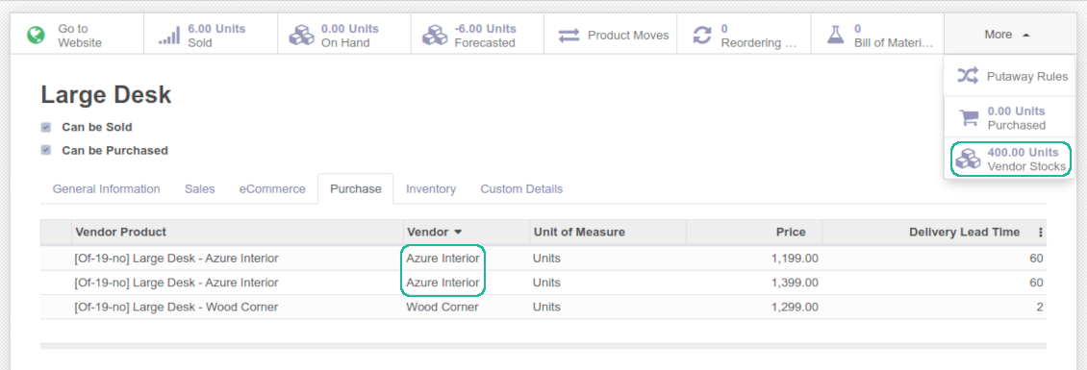
Task: Open the Custom Details tab
Action: coord(521,189)
